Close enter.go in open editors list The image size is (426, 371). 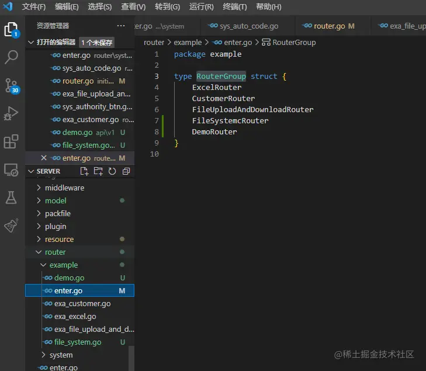point(44,158)
